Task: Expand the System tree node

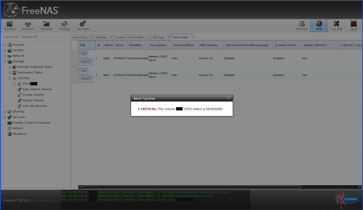Action: point(5,50)
